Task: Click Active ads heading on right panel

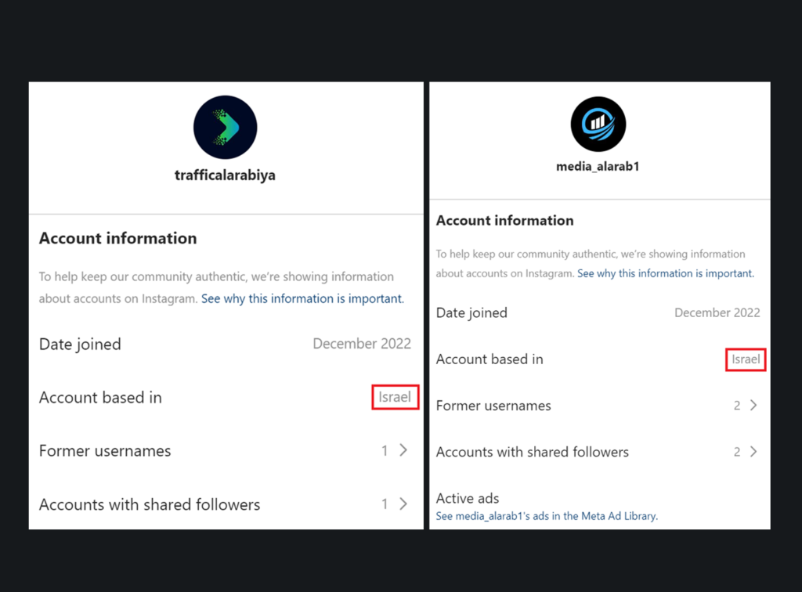Action: (468, 498)
